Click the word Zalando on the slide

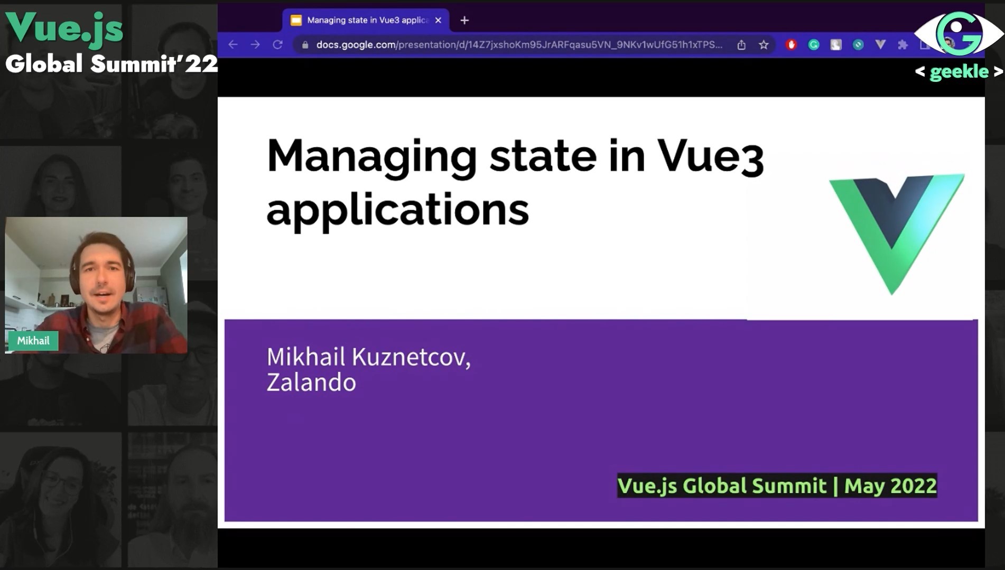coord(311,382)
